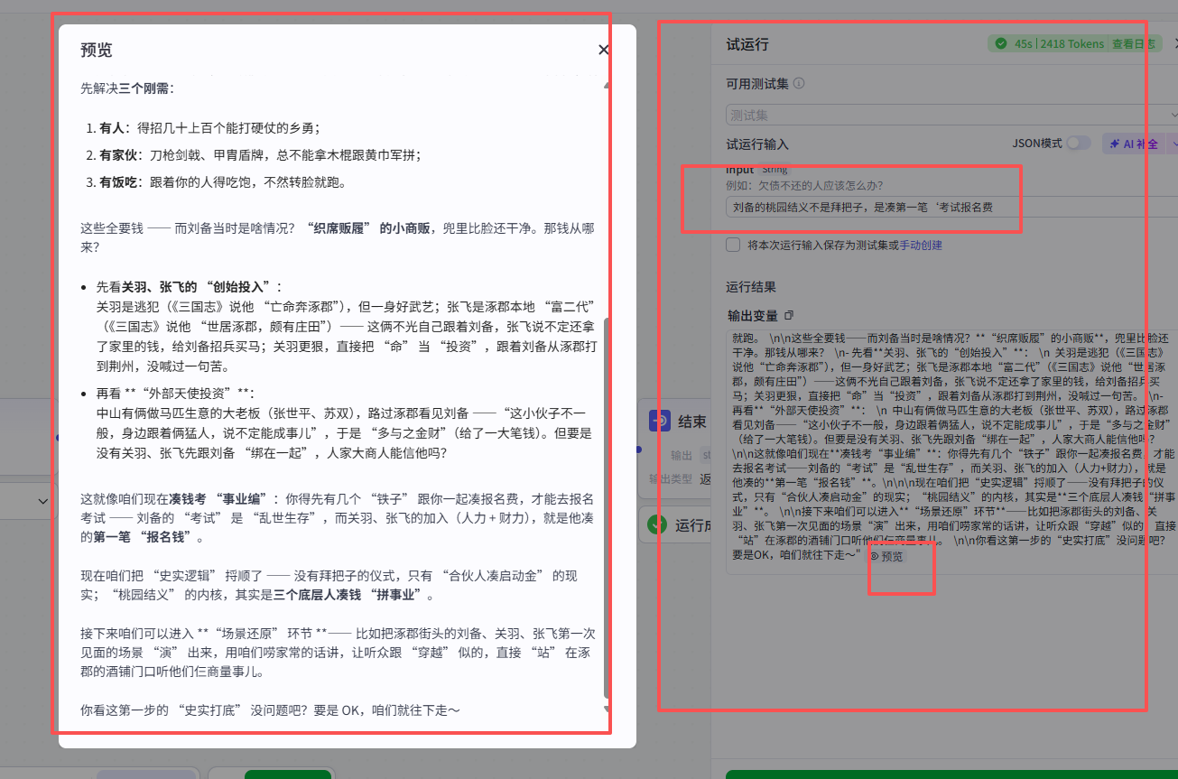
Task: Click the 预览 eye button after output text
Action: point(886,556)
